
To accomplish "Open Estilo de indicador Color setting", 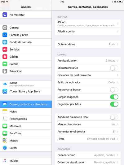I will pos(88,82).
